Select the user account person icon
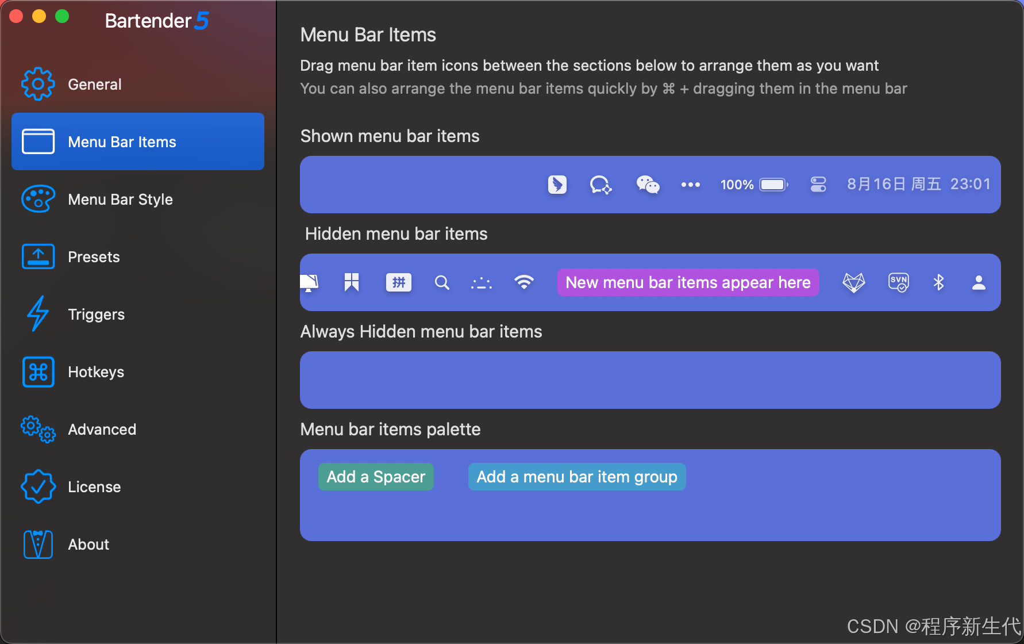This screenshot has width=1024, height=644. click(x=979, y=282)
